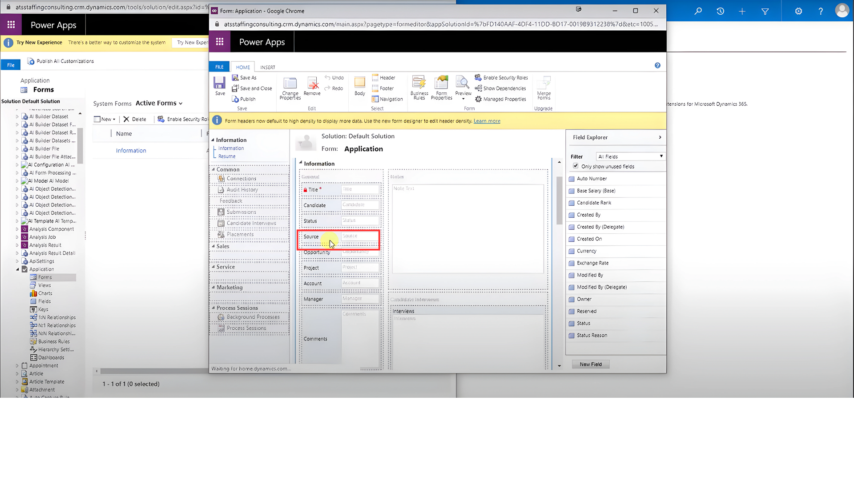The width and height of the screenshot is (854, 480).
Task: Click Show Dependencies in the ribbon
Action: 500,88
